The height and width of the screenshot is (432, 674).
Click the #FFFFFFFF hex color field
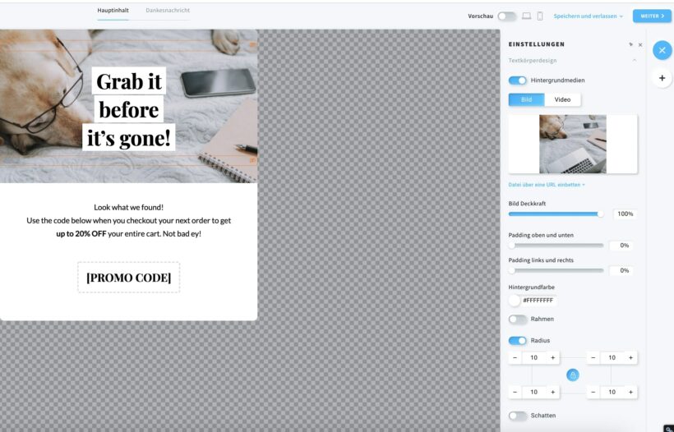538,300
